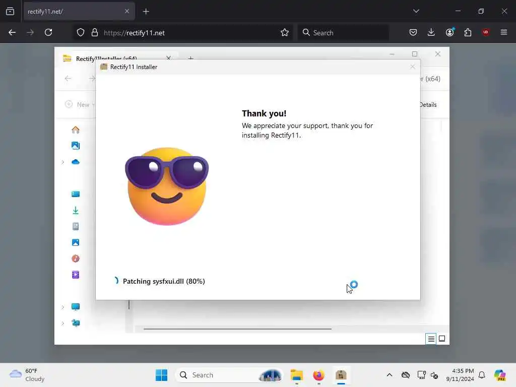Open Downloads folder in sidebar
This screenshot has height=387, width=516.
pos(76,210)
